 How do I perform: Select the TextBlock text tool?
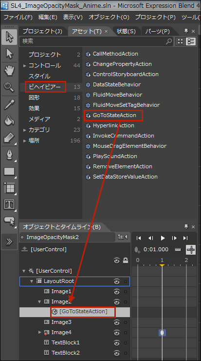coord(9,205)
